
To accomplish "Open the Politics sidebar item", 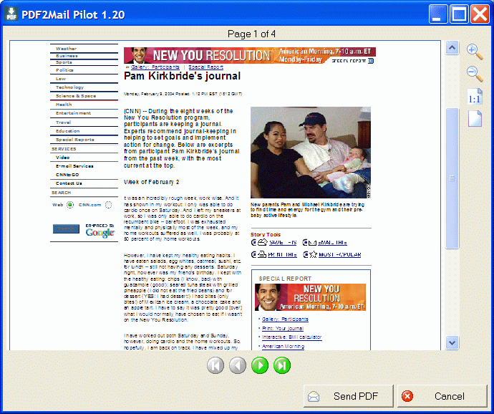I will pyautogui.click(x=64, y=70).
